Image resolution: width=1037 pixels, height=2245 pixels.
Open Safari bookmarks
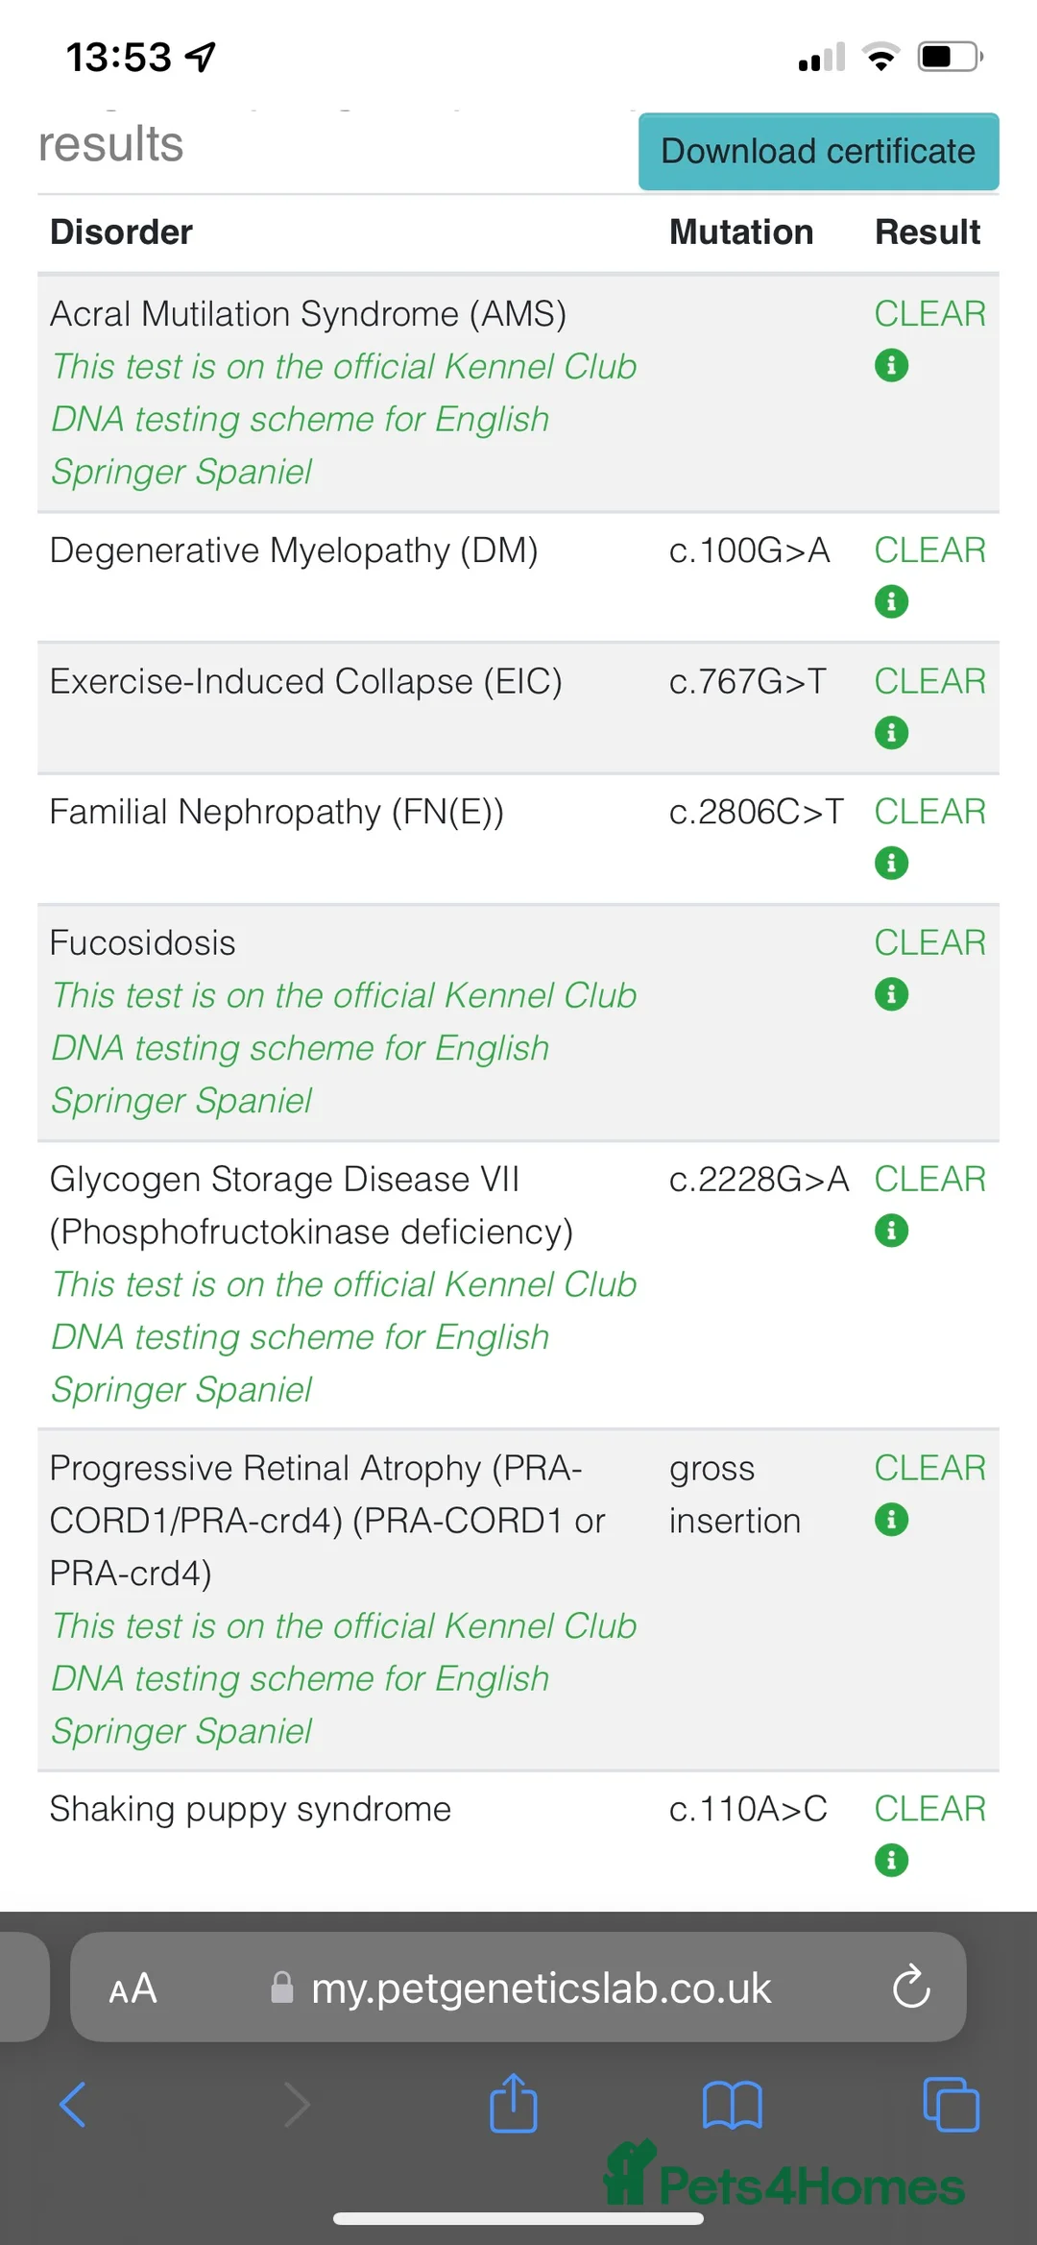click(732, 2105)
